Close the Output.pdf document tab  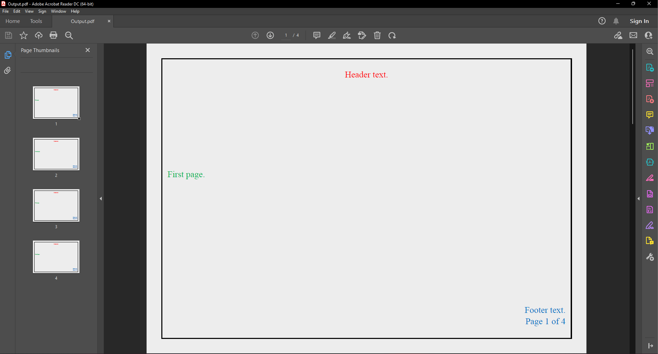(x=109, y=21)
